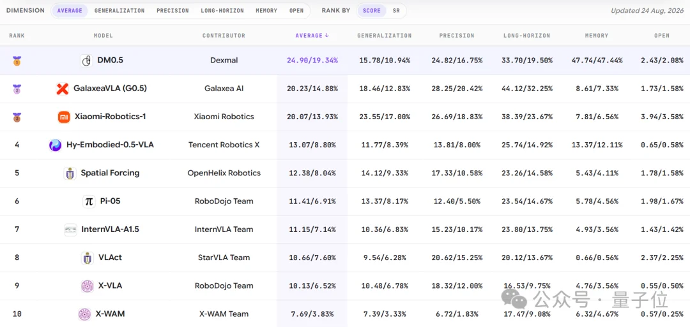Click the CONTRIBUTOR column header
This screenshot has height=327, width=690.
point(224,36)
